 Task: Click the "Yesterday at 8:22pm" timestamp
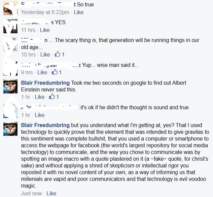pos(45,12)
